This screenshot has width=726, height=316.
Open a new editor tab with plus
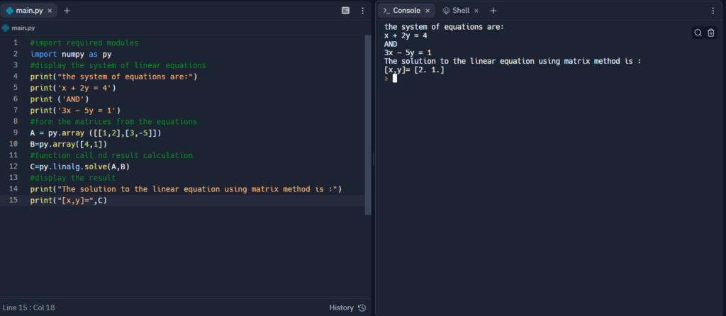[x=67, y=11]
